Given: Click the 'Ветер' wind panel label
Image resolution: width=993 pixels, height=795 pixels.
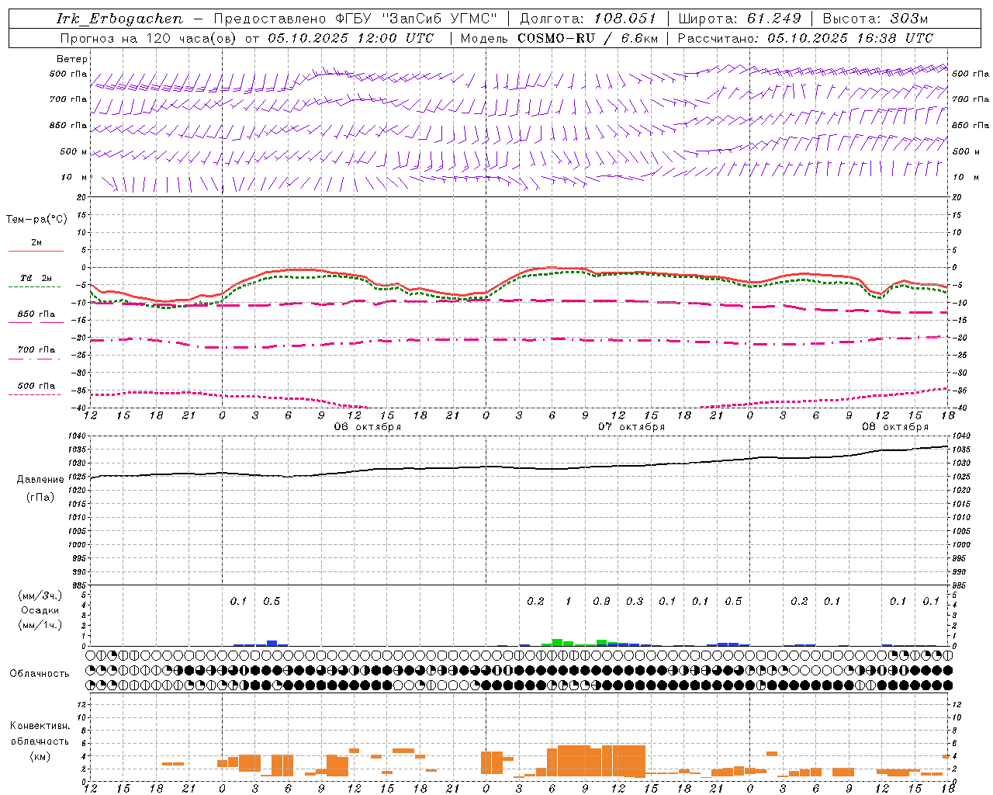Looking at the screenshot, I should point(72,59).
